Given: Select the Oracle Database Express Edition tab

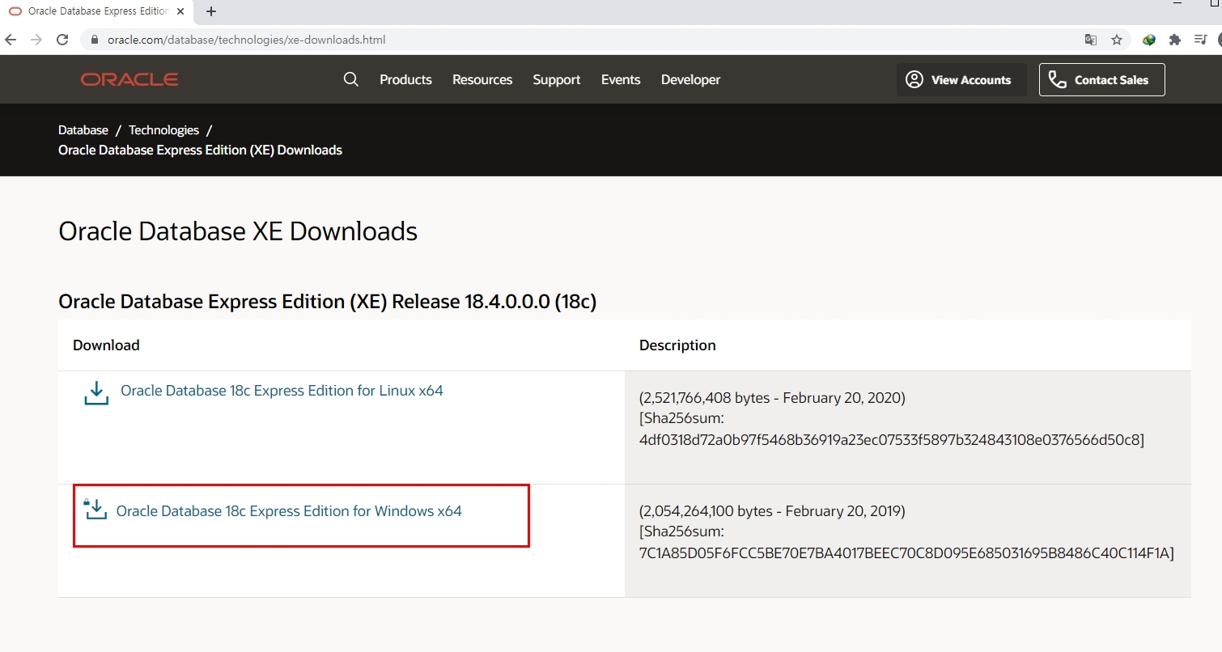Looking at the screenshot, I should pyautogui.click(x=96, y=11).
